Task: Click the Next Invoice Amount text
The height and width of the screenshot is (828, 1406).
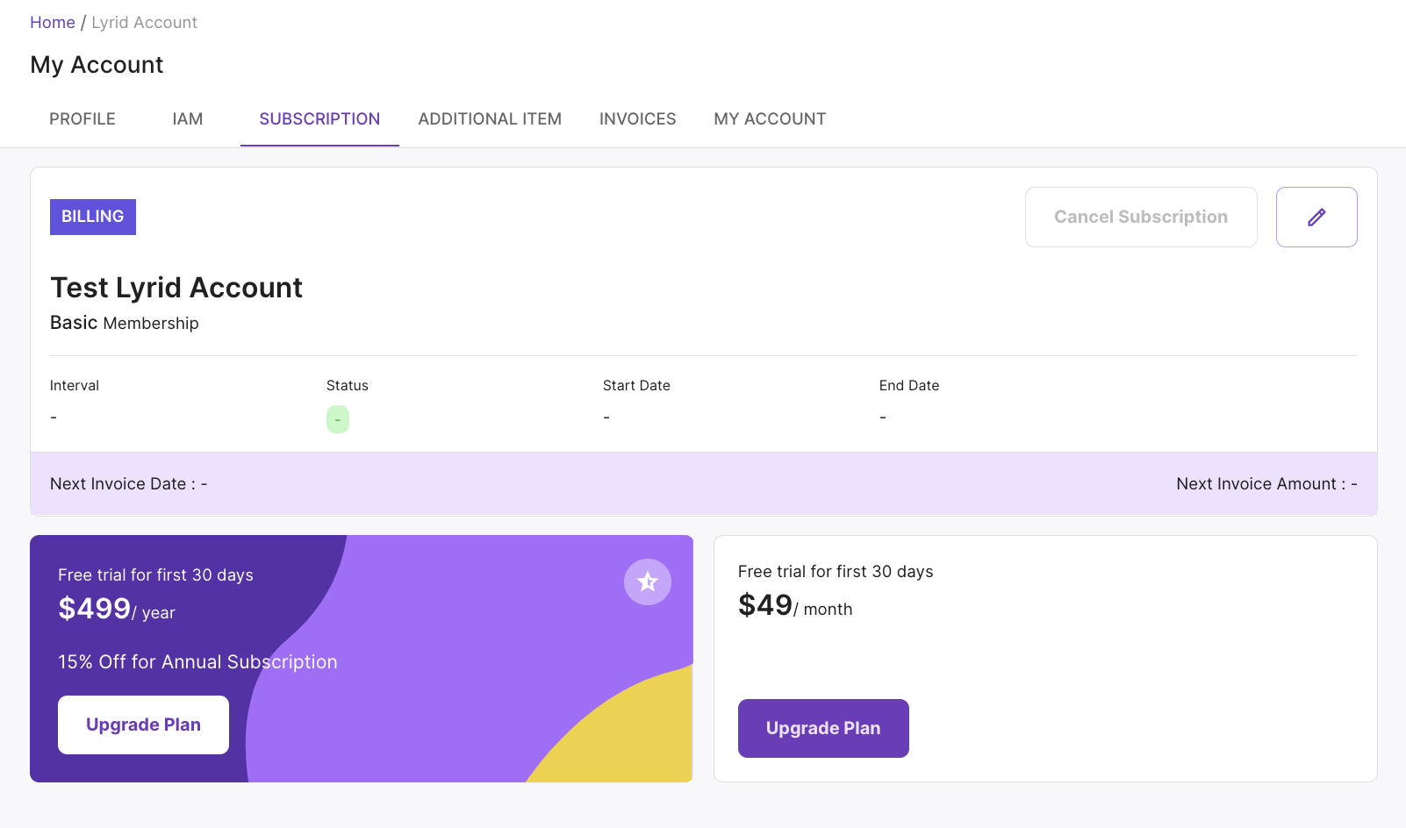Action: pyautogui.click(x=1266, y=484)
